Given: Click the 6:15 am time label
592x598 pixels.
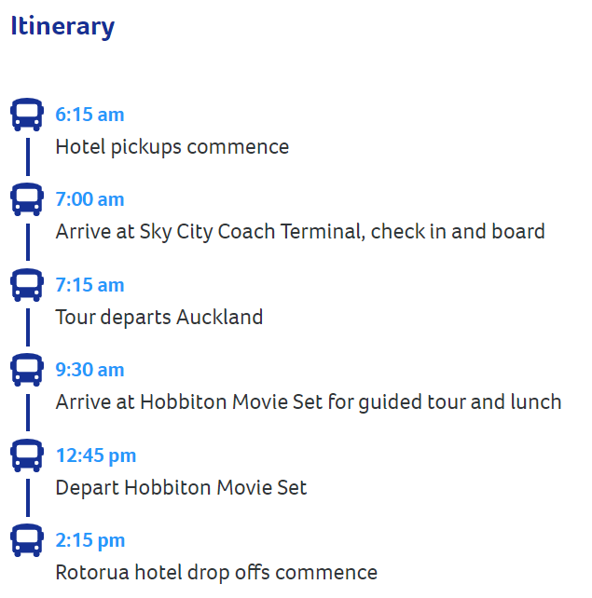Looking at the screenshot, I should pyautogui.click(x=89, y=115).
